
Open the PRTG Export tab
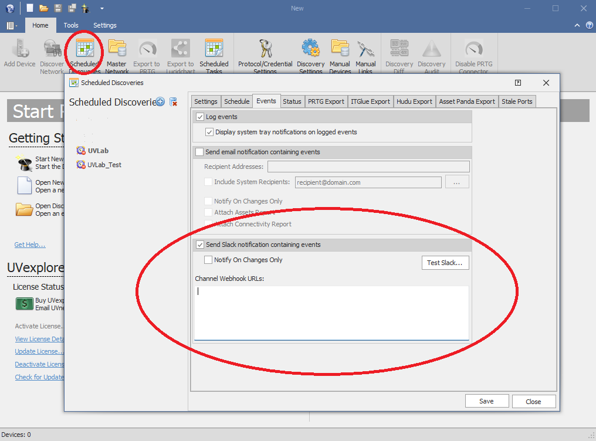coord(326,101)
